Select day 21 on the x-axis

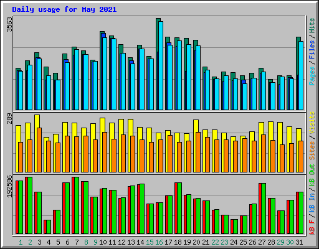tap(206, 242)
